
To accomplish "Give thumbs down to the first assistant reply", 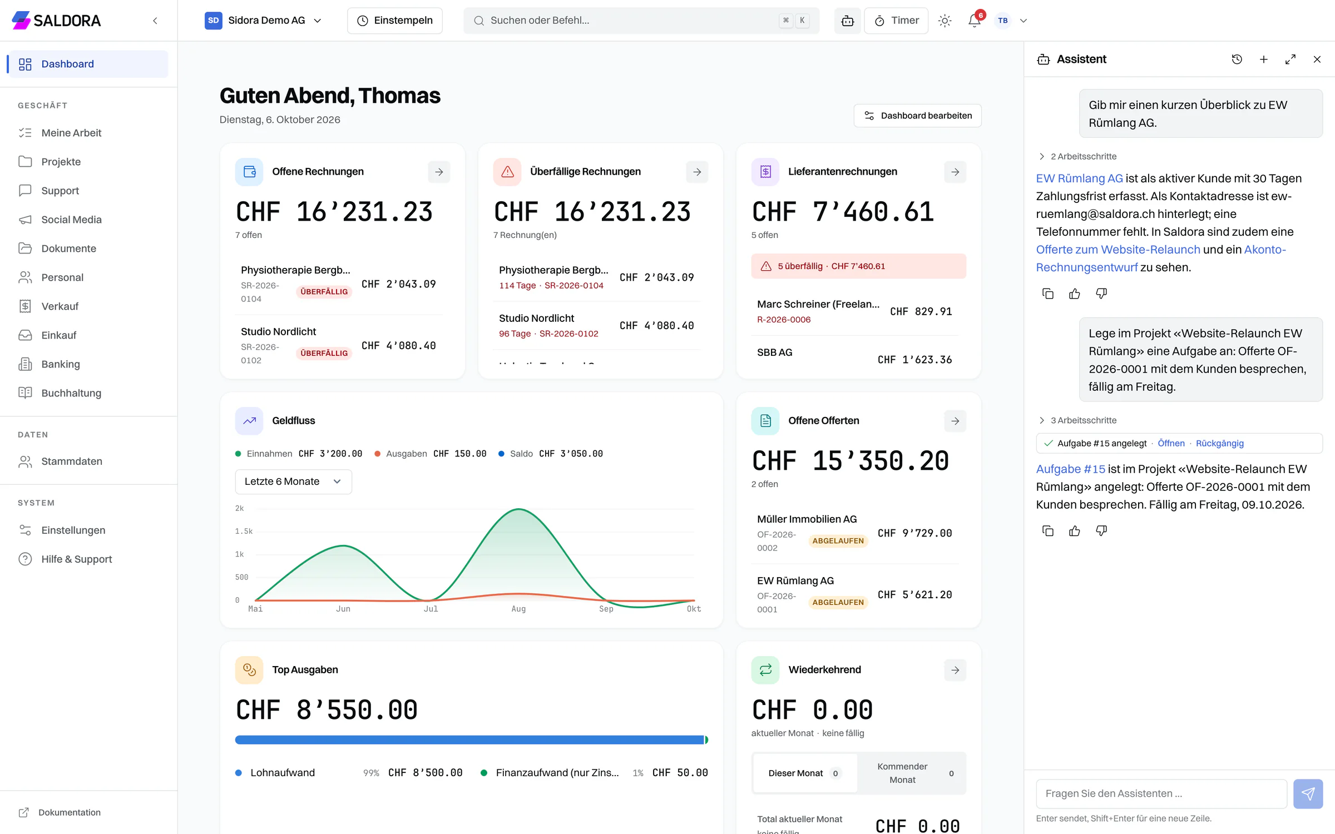I will (1101, 294).
